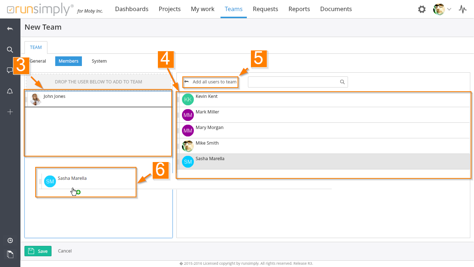Save the new team
Screen dimensions: 474x267
(38, 251)
